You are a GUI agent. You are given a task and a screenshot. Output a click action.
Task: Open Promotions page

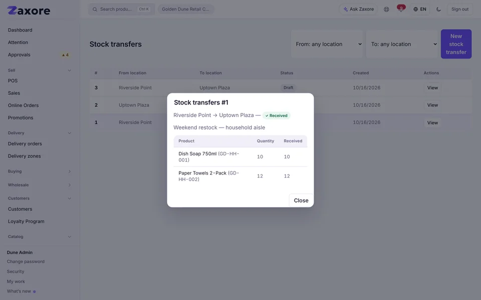(x=21, y=117)
